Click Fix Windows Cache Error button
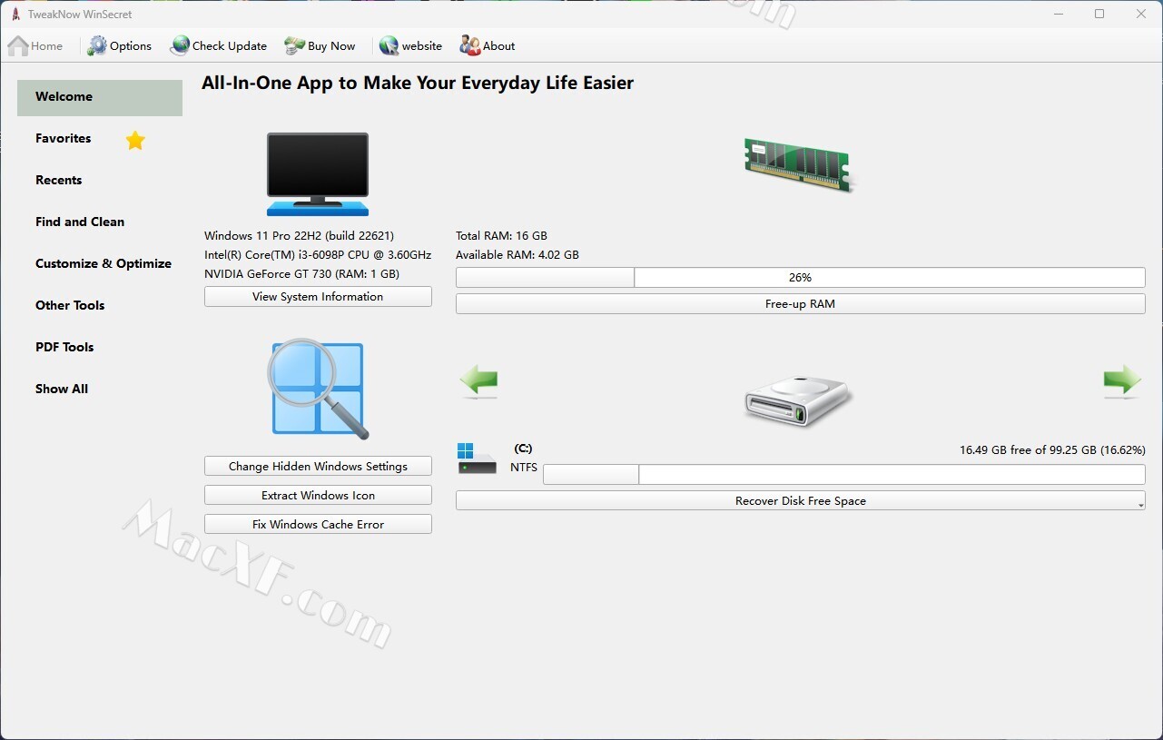The width and height of the screenshot is (1163, 740). 318,525
